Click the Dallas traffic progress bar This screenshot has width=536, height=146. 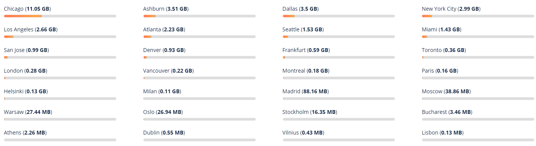pos(339,16)
